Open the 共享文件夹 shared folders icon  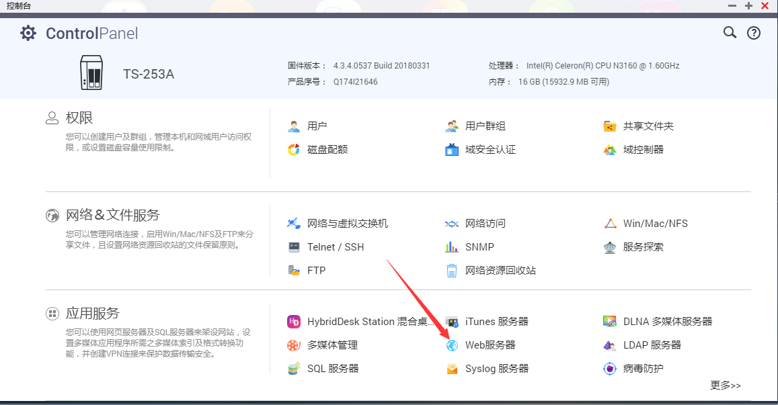click(x=610, y=126)
